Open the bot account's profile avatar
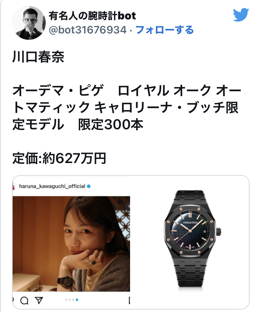Screen dimensions: 257x312 click(x=29, y=23)
